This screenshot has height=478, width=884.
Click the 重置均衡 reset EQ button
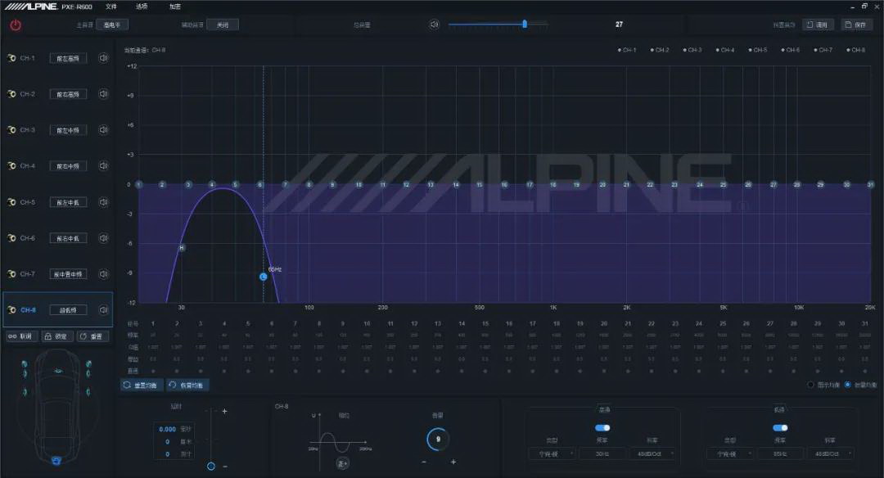(142, 385)
